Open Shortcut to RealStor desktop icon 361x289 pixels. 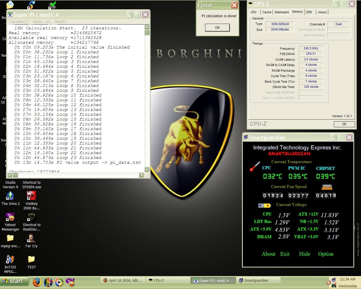click(x=32, y=222)
